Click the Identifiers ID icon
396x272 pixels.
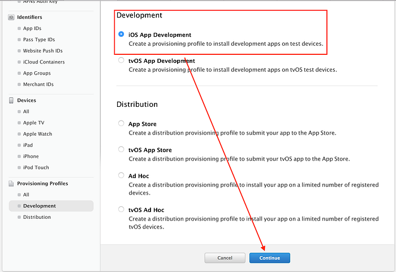[x=11, y=17]
